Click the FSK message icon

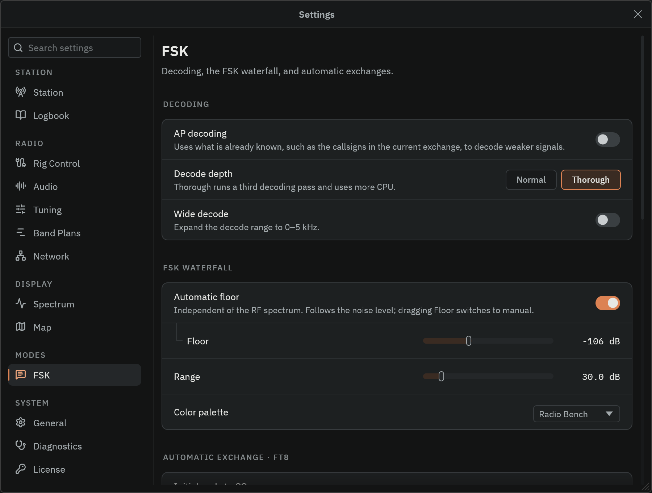(21, 375)
